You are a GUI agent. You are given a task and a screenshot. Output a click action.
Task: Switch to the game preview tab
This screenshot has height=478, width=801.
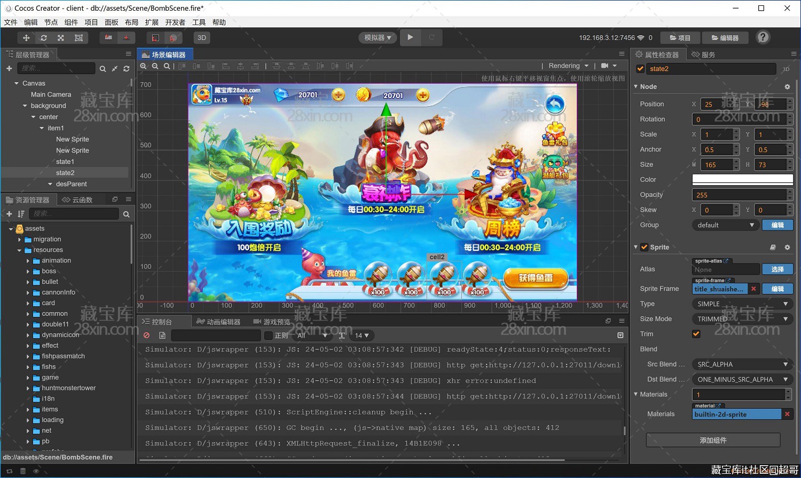pyautogui.click(x=271, y=322)
